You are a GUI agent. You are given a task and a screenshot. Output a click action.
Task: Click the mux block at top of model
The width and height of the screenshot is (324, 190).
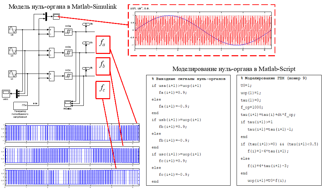tap(46, 17)
